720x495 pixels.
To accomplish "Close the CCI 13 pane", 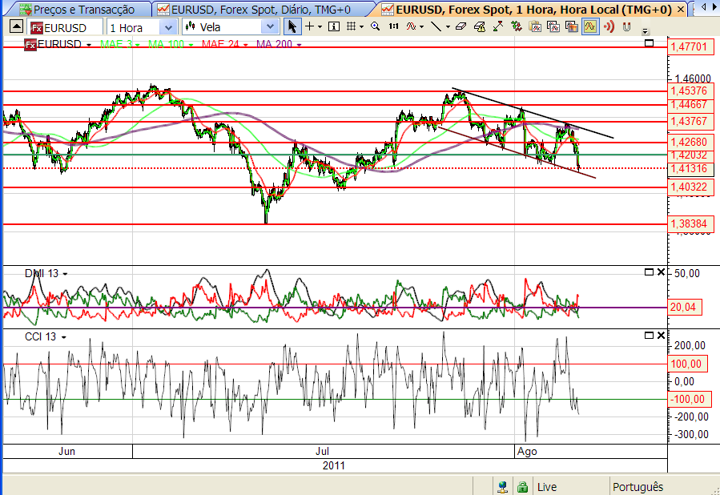I will pyautogui.click(x=661, y=336).
